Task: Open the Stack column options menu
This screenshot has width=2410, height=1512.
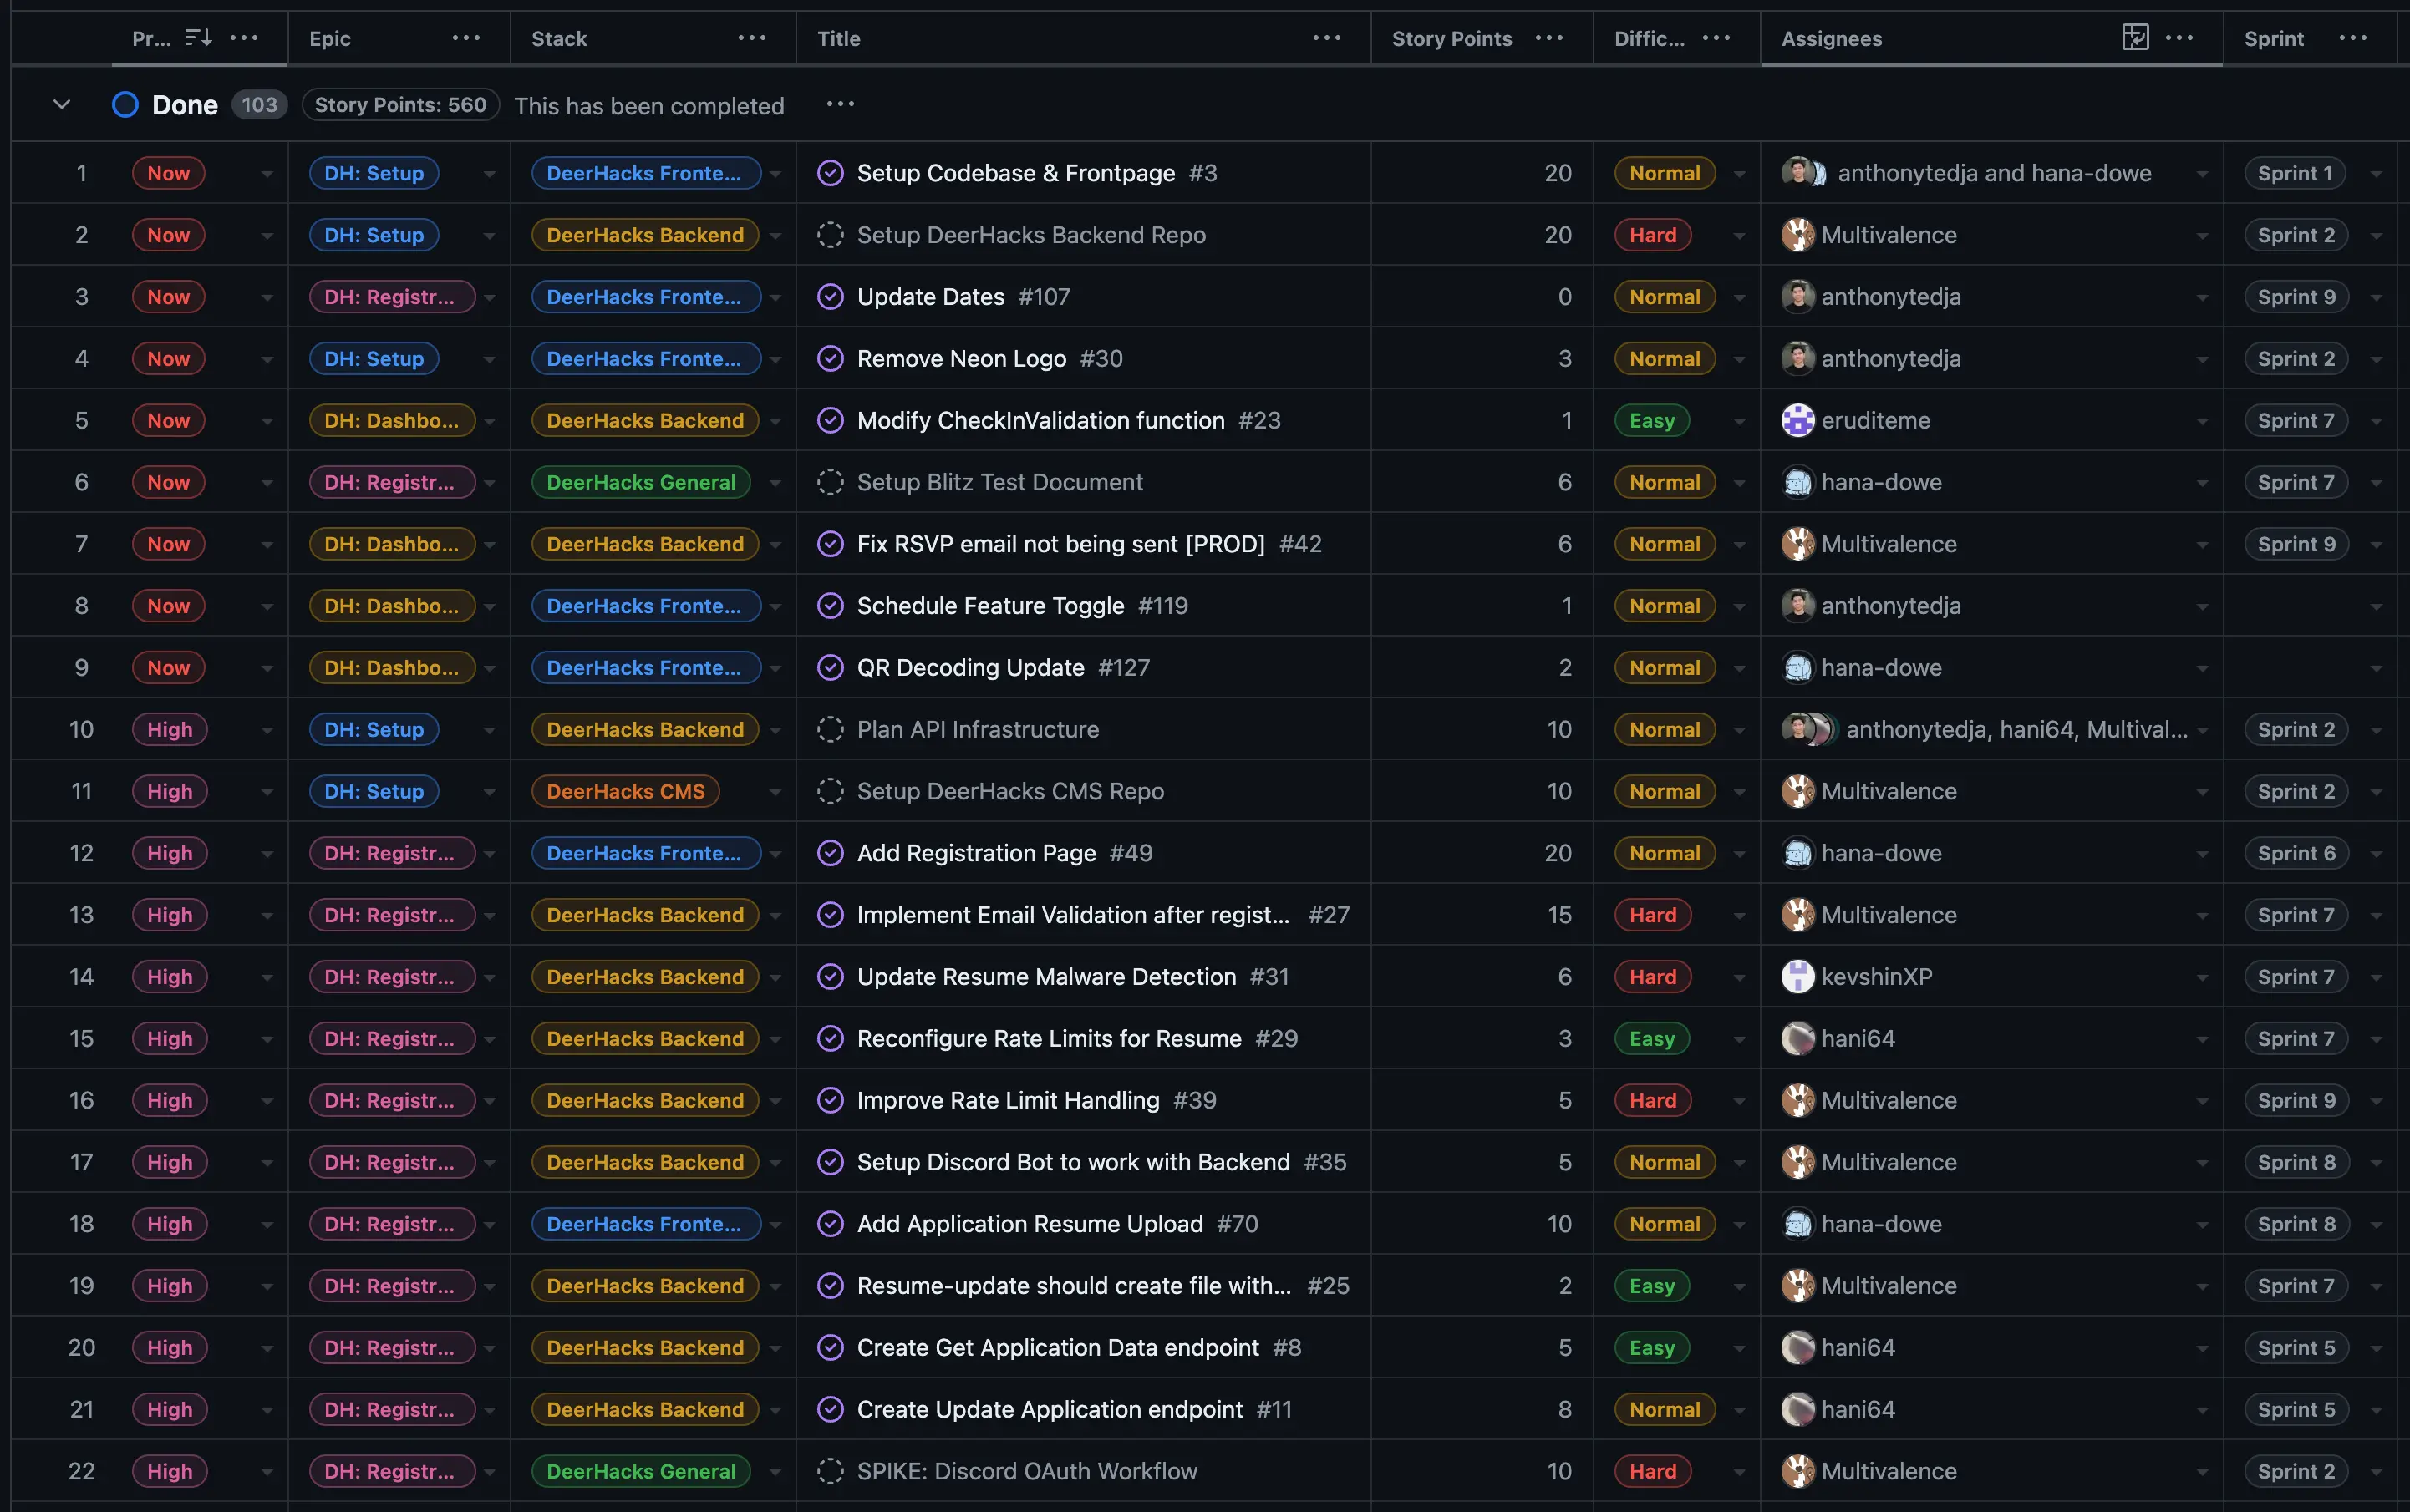Action: pyautogui.click(x=751, y=38)
